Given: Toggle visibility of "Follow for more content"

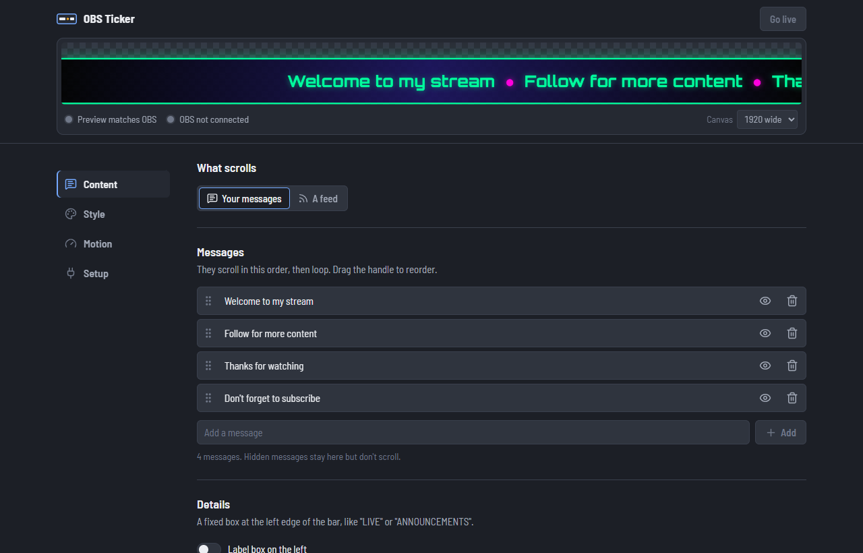Looking at the screenshot, I should (765, 333).
